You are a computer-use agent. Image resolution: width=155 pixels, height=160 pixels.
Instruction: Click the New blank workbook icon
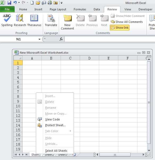pos(32,3)
